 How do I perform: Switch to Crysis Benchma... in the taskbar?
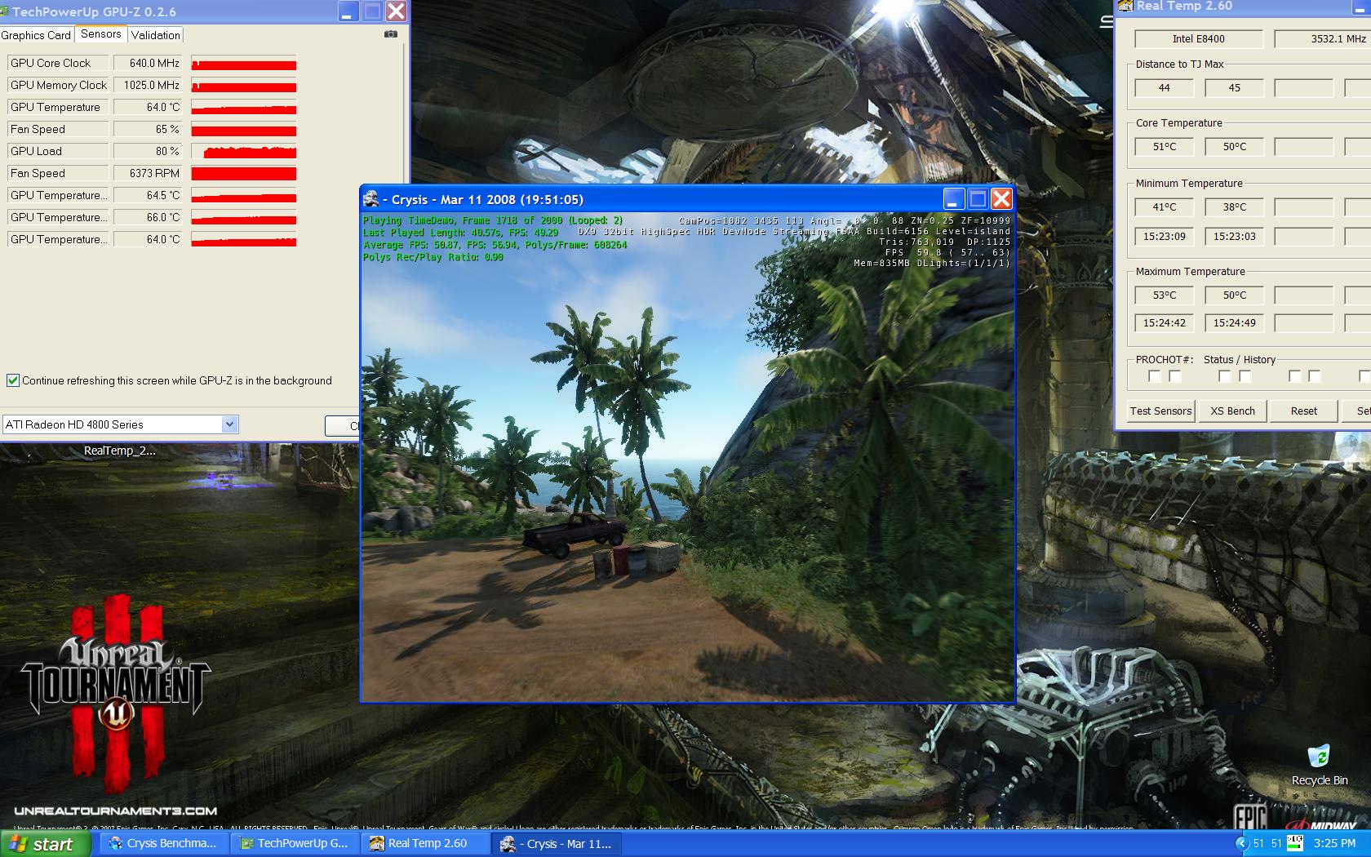pyautogui.click(x=164, y=843)
